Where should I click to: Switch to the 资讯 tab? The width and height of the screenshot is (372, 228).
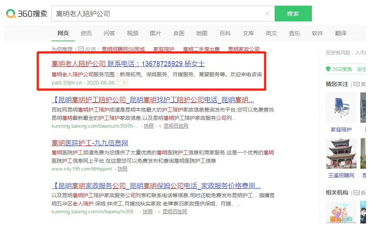86,33
